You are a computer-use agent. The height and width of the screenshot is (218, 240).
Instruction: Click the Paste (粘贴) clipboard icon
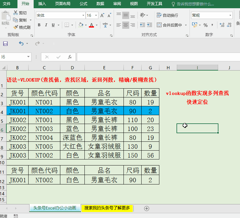pos(6,16)
